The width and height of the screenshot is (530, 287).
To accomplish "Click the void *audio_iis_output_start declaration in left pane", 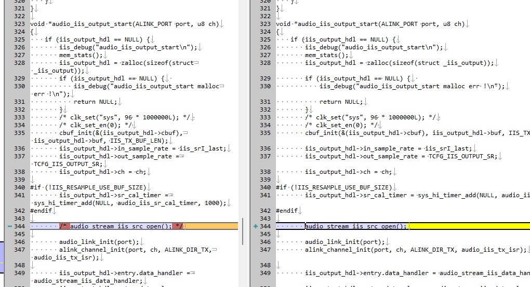I will (125, 24).
